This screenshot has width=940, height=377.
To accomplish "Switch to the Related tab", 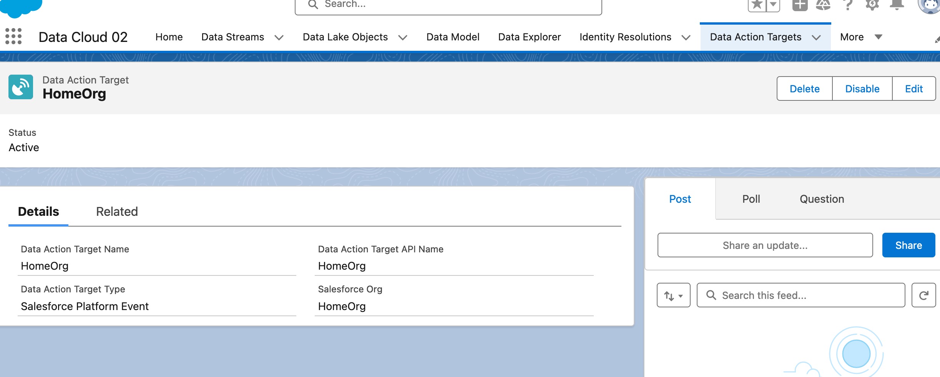I will 117,212.
